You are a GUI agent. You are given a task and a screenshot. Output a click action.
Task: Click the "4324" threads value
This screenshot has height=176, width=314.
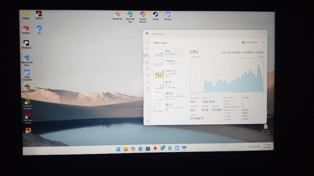(205, 110)
